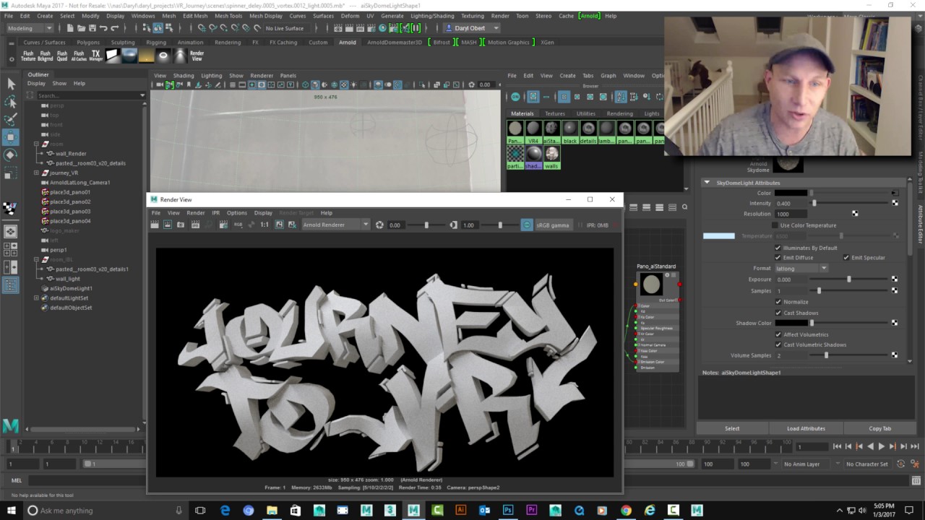925x520 pixels.
Task: Click the Redo arrow in status line
Action: coord(114,28)
